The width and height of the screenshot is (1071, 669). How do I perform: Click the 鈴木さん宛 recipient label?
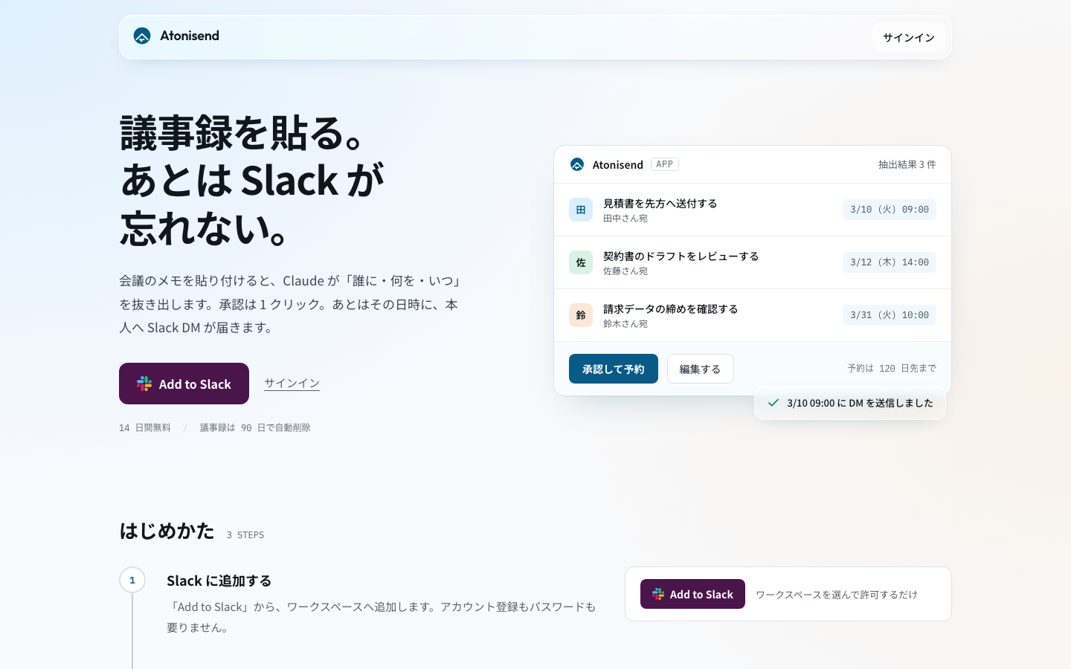coord(625,324)
